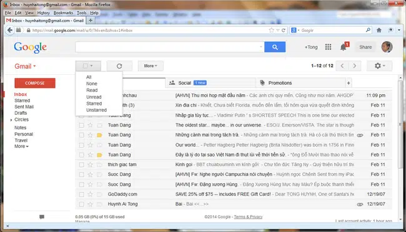Image resolution: width=406 pixels, height=232 pixels.
Task: Open the Terms & Privacy link
Action: [x=248, y=217]
